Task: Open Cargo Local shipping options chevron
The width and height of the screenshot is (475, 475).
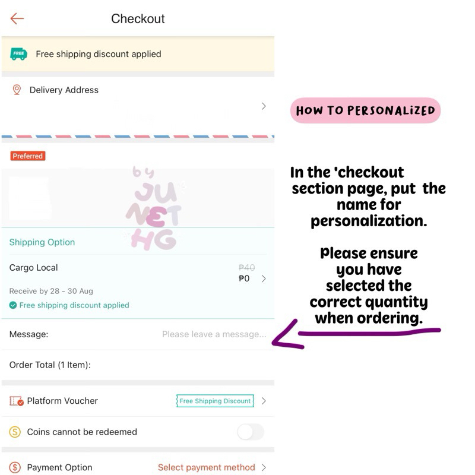Action: point(264,278)
